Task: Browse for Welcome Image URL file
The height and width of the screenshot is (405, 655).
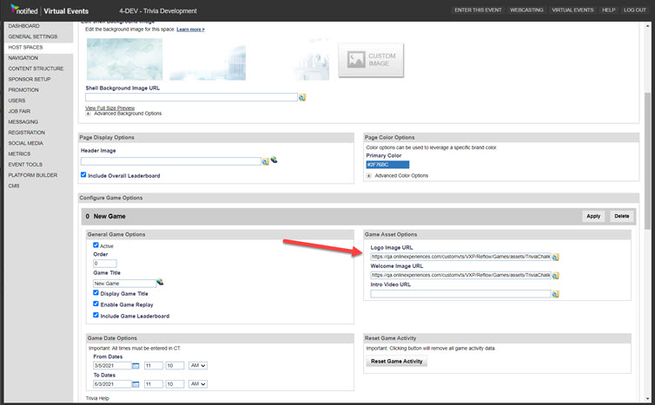Action: coord(556,276)
